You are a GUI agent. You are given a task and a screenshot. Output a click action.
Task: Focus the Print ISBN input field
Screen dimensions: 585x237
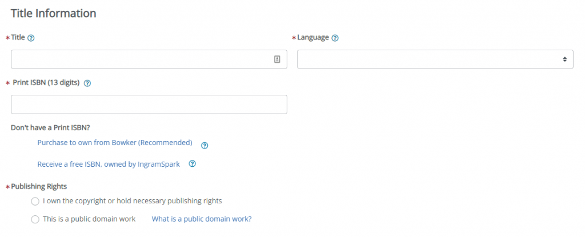[x=149, y=105]
